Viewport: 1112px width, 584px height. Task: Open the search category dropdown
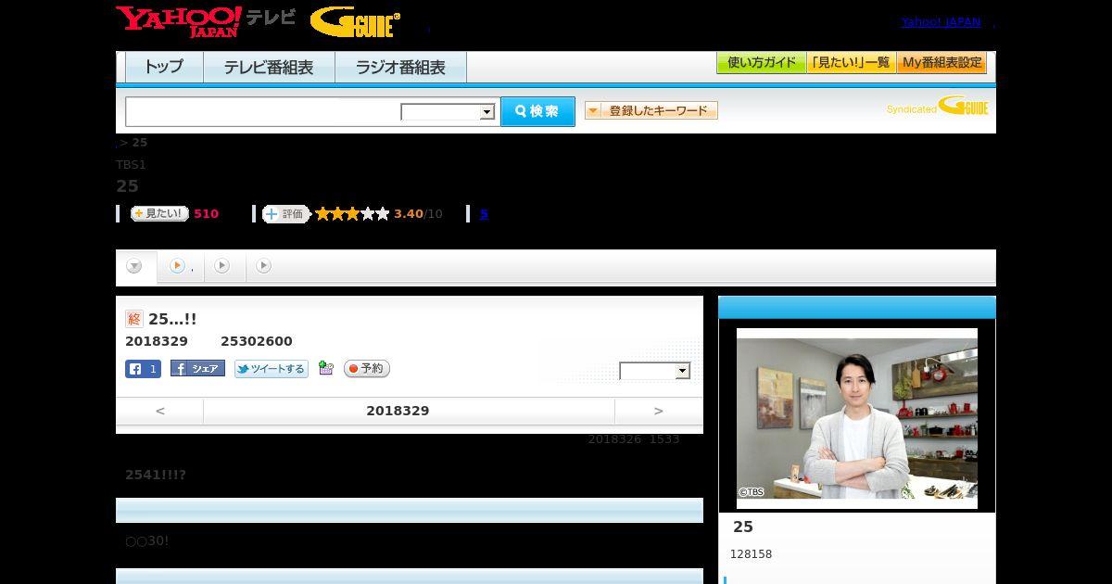(448, 112)
